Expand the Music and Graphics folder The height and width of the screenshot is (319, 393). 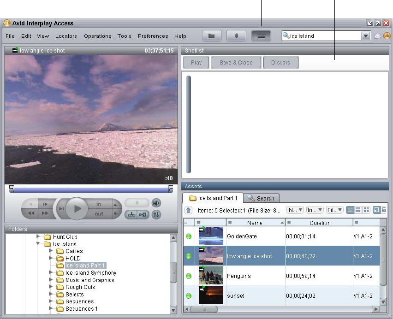click(51, 279)
